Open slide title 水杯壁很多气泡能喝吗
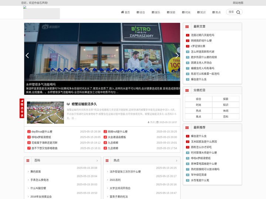Image resolution: width=266 pixels, height=199 pixels. point(41,84)
